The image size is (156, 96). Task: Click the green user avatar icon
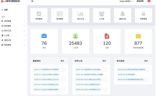pos(75,36)
